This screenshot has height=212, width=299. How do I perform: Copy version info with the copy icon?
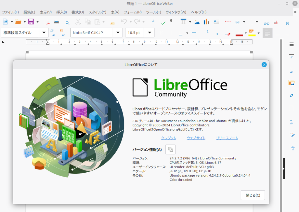pos(171,149)
